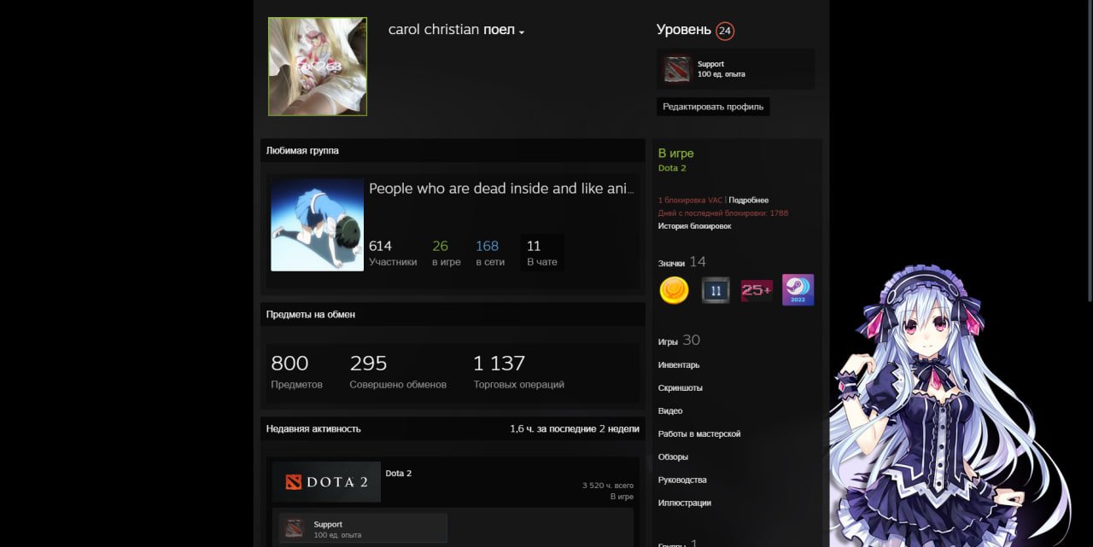The image size is (1093, 547).
Task: View the Игры 30 list
Action: click(678, 340)
